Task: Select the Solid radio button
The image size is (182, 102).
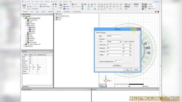Action: click(123, 42)
